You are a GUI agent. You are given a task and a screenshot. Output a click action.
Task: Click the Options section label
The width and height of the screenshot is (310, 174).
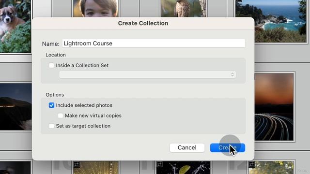(x=55, y=95)
